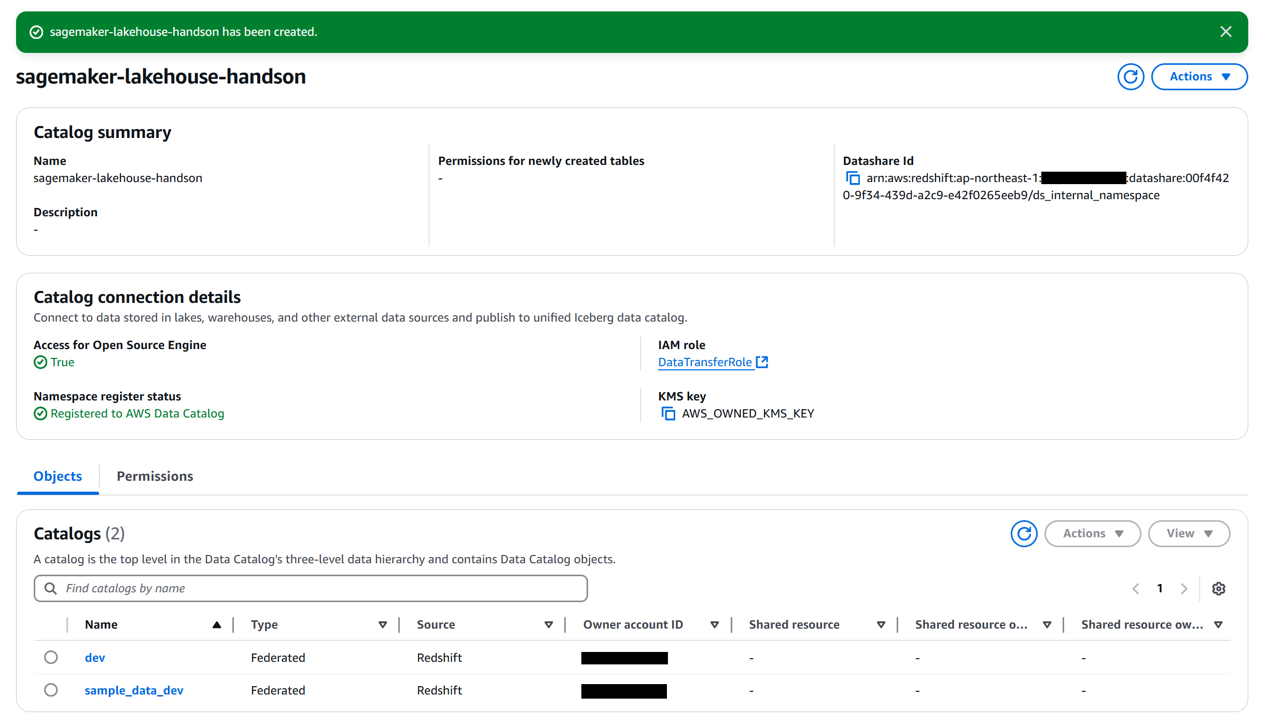Open the sample_data_dev catalog link
Image resolution: width=1269 pixels, height=723 pixels.
(x=134, y=690)
